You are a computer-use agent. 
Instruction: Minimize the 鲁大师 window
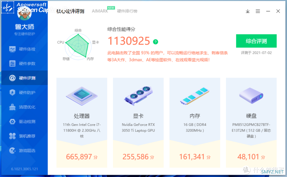point(268,11)
